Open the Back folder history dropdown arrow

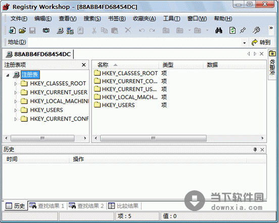coord(190,30)
